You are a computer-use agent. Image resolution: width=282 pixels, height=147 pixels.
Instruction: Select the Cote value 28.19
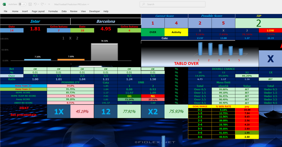point(270,38)
